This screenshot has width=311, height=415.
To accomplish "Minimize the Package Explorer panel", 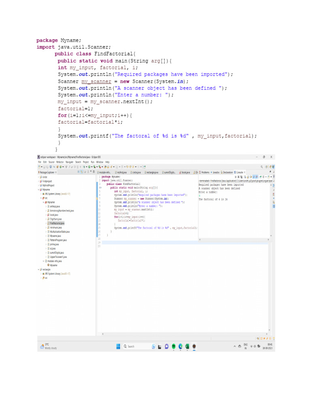I will [90, 172].
